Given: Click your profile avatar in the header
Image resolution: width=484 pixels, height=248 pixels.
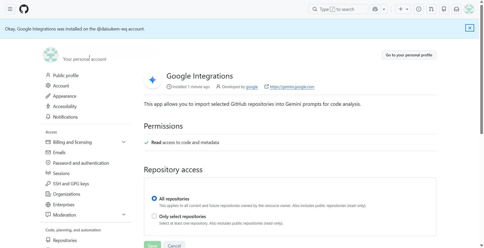Looking at the screenshot, I should [x=469, y=9].
